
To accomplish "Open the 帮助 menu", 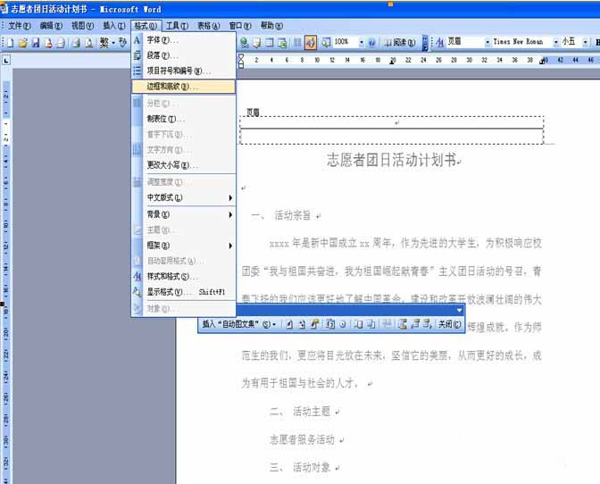I will [x=271, y=26].
